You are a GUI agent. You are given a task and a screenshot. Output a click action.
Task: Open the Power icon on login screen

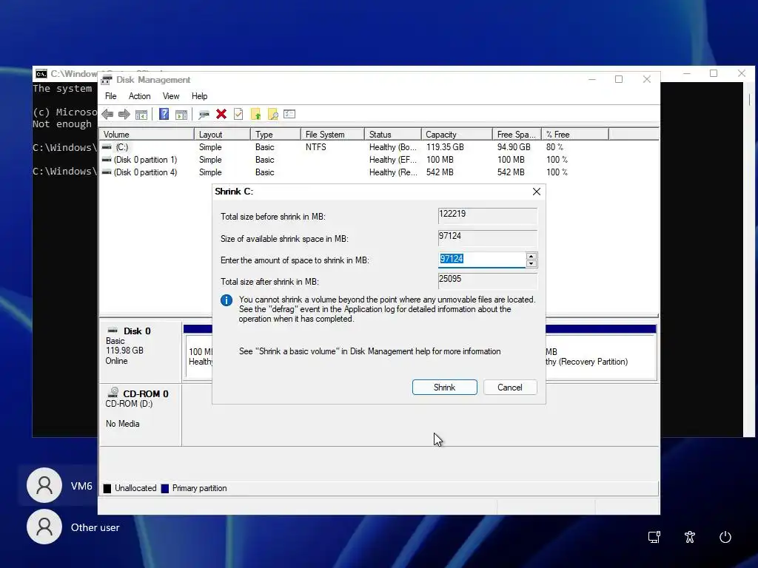725,537
